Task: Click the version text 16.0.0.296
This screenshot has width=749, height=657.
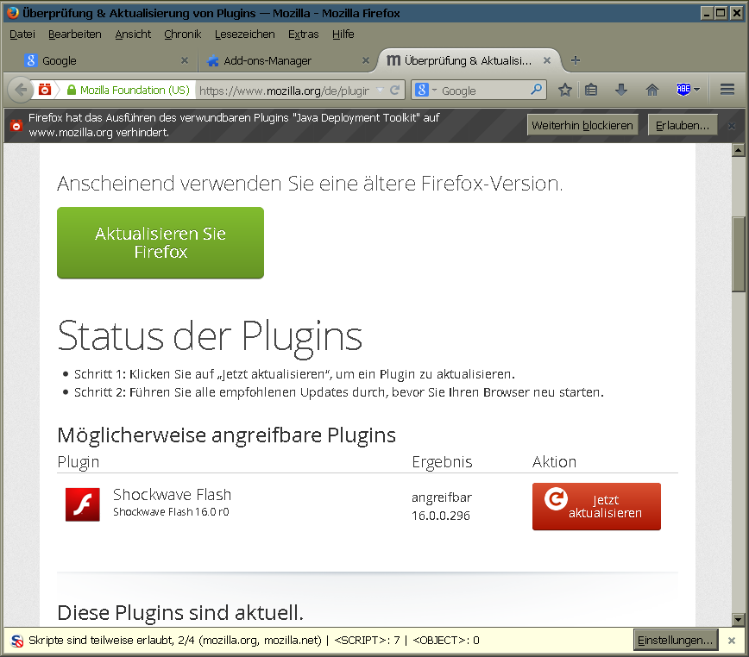Action: [441, 516]
